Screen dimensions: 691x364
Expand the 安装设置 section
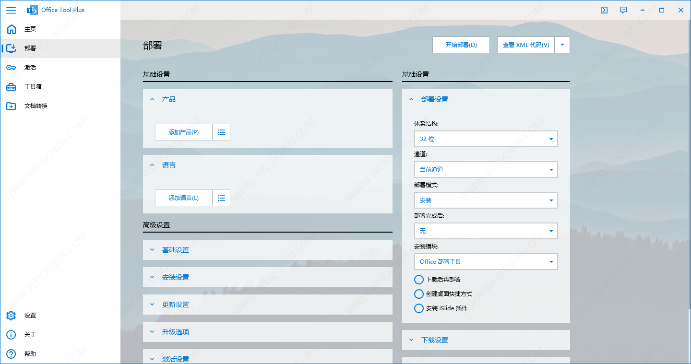coord(268,277)
